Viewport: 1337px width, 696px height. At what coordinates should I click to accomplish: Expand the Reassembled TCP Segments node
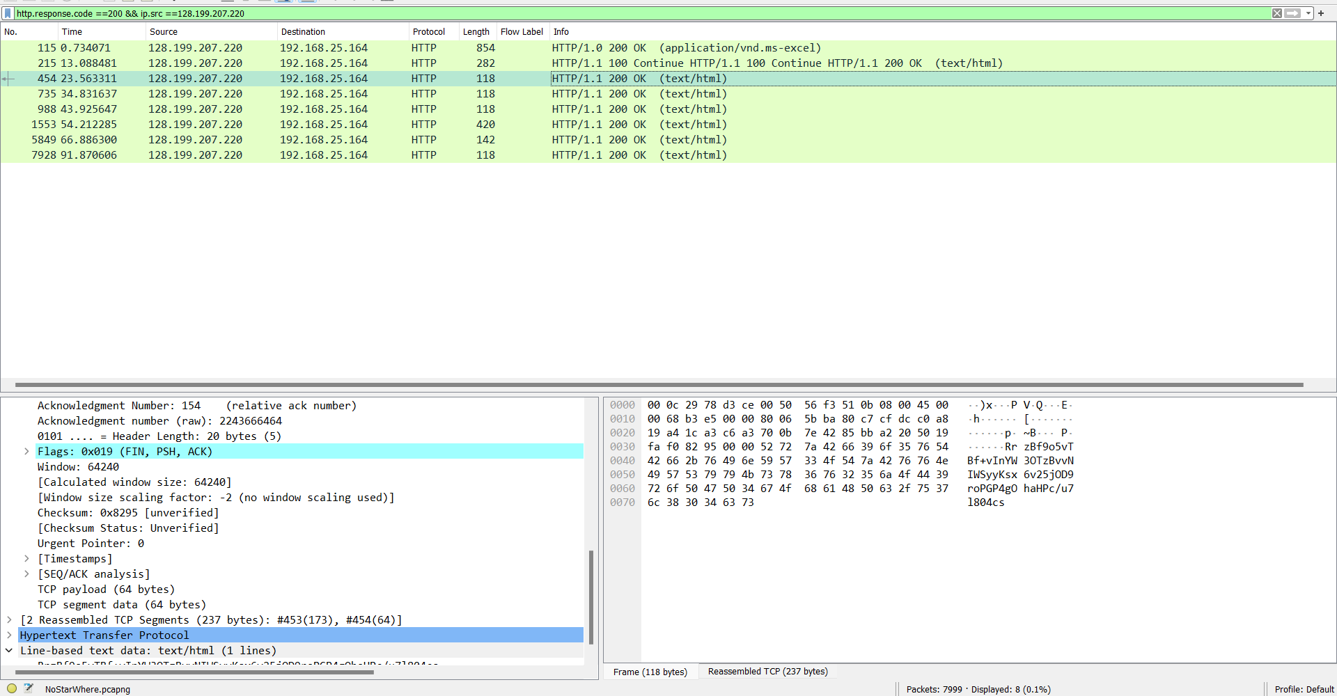[x=9, y=620]
